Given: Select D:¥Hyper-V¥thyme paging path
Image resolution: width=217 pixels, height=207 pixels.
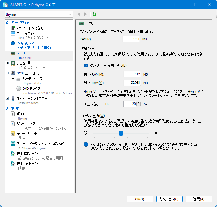Looking at the screenshot, I should click(x=32, y=148).
